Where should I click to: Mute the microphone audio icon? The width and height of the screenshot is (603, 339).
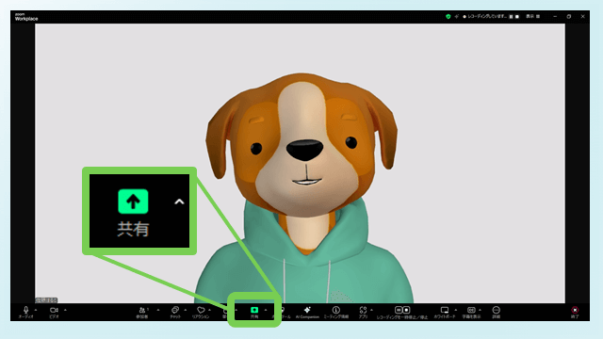(x=25, y=310)
